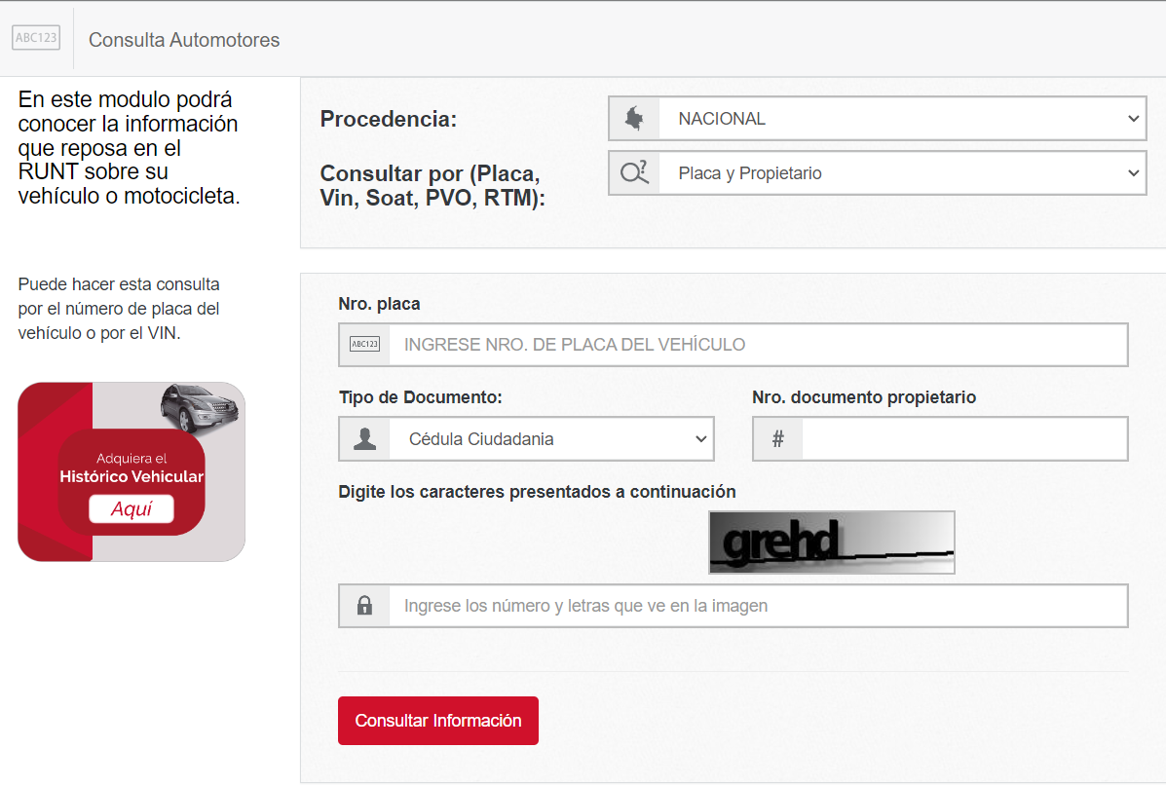Click the padlock icon beside captcha input
Viewport: 1166px width, 786px height.
click(364, 605)
